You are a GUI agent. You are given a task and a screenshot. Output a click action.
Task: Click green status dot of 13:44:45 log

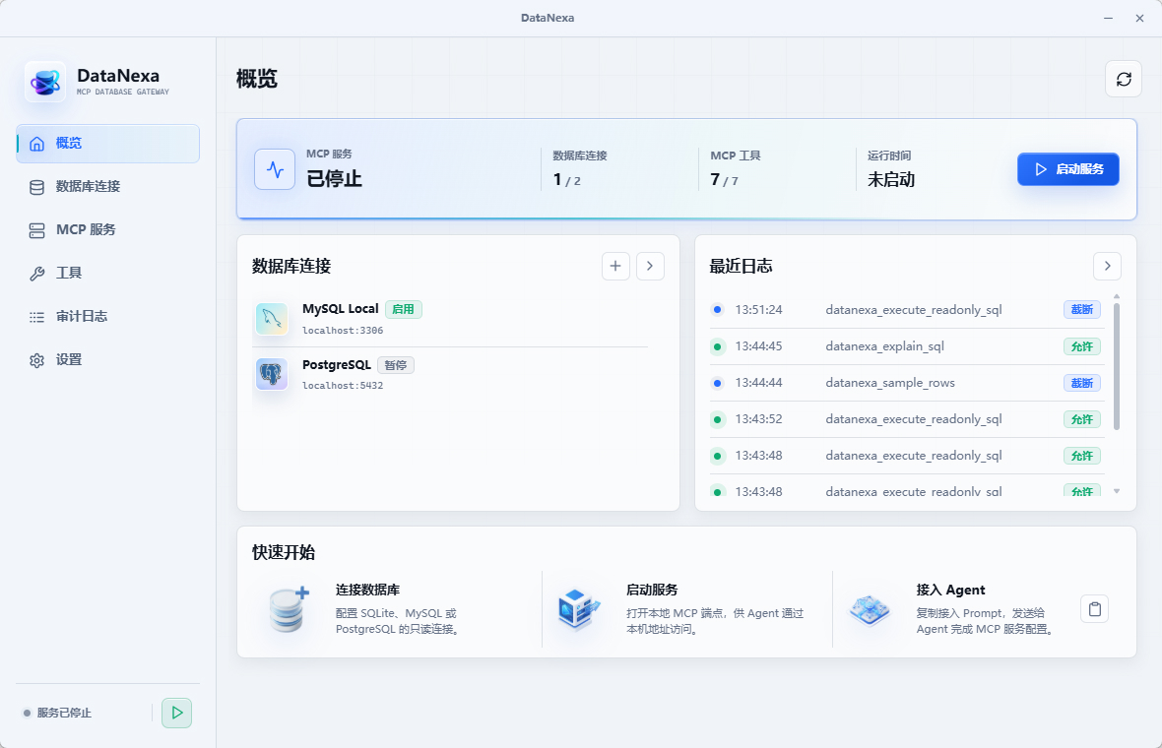(x=717, y=346)
